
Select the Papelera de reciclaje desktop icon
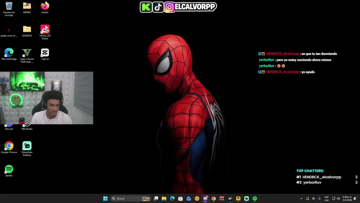coord(9,9)
